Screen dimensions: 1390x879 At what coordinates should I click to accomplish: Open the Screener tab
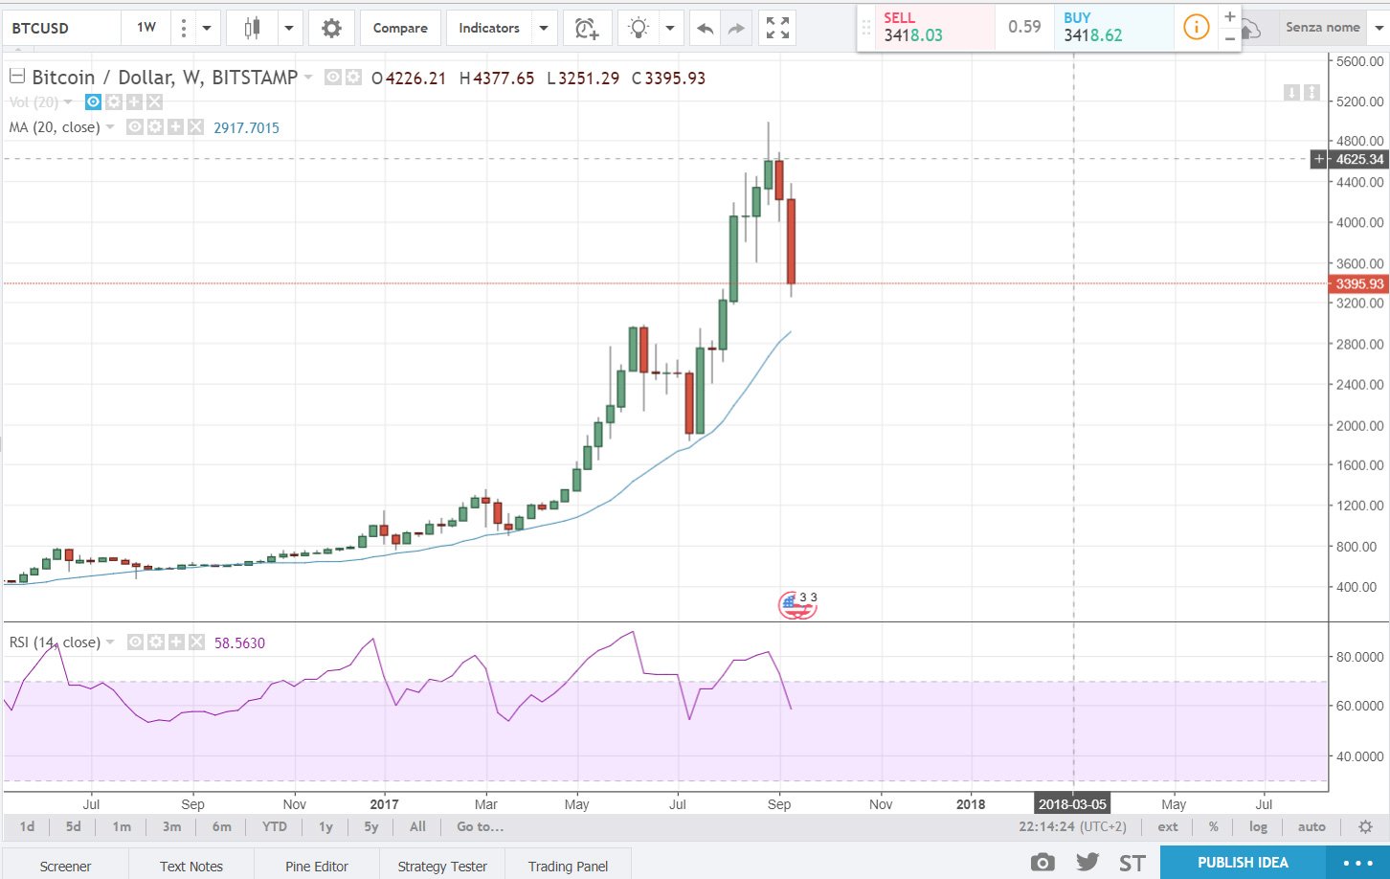pos(65,866)
